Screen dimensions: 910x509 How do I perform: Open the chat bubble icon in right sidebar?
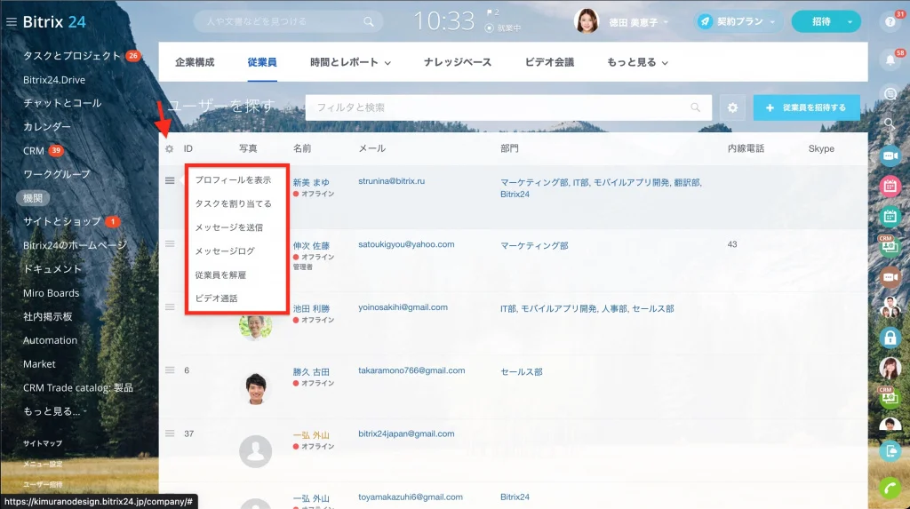(890, 93)
